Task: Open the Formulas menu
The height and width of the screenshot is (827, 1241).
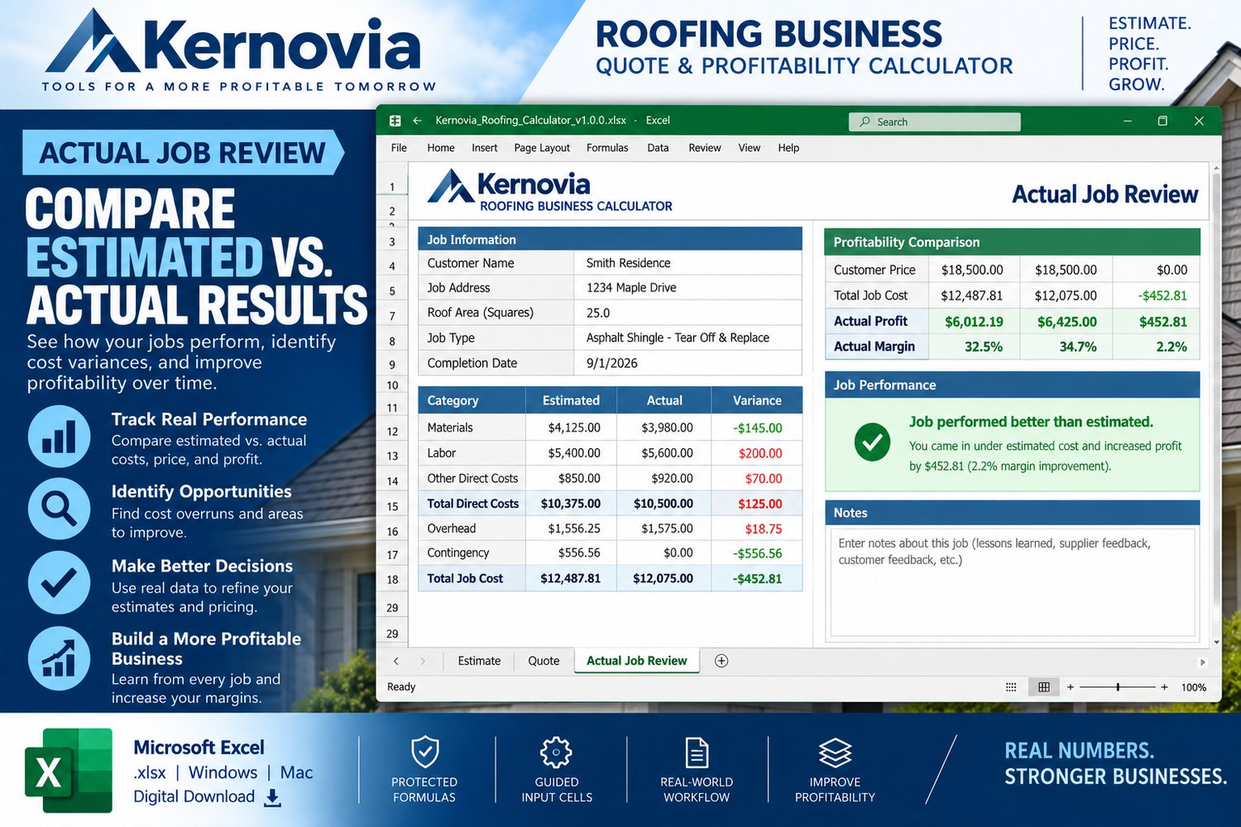Action: (607, 148)
